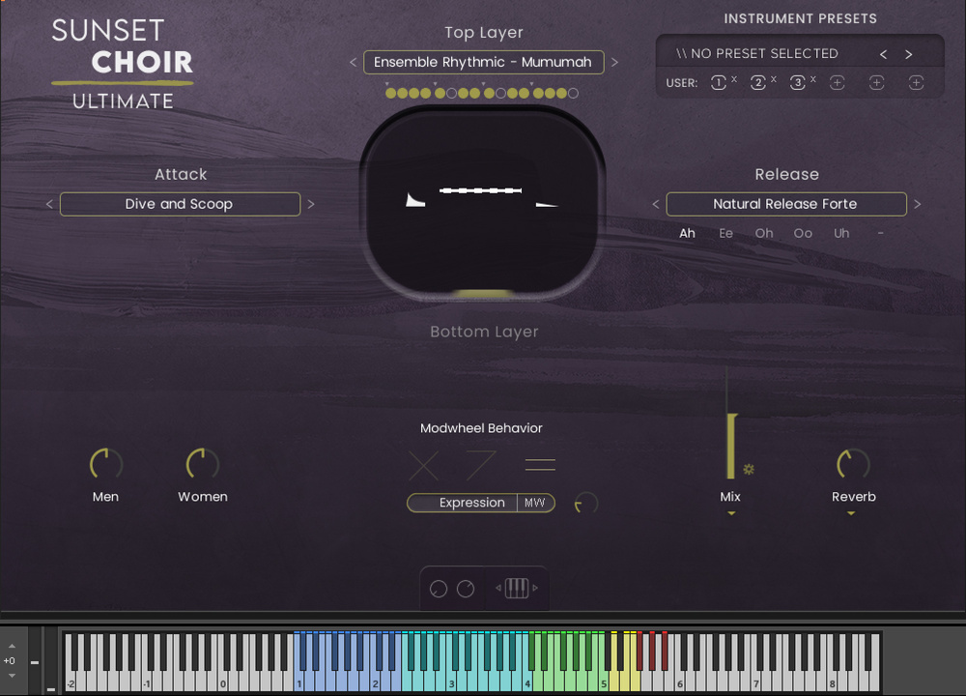966x696 pixels.
Task: Go to previous Top Layer articulation
Action: [353, 62]
